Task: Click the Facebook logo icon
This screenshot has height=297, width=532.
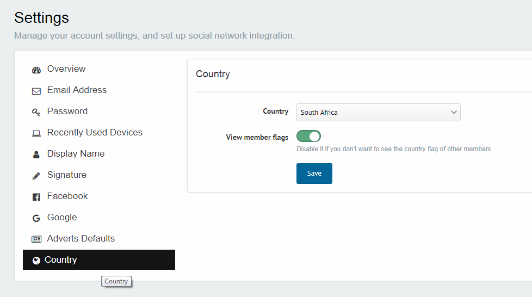Action: click(36, 197)
